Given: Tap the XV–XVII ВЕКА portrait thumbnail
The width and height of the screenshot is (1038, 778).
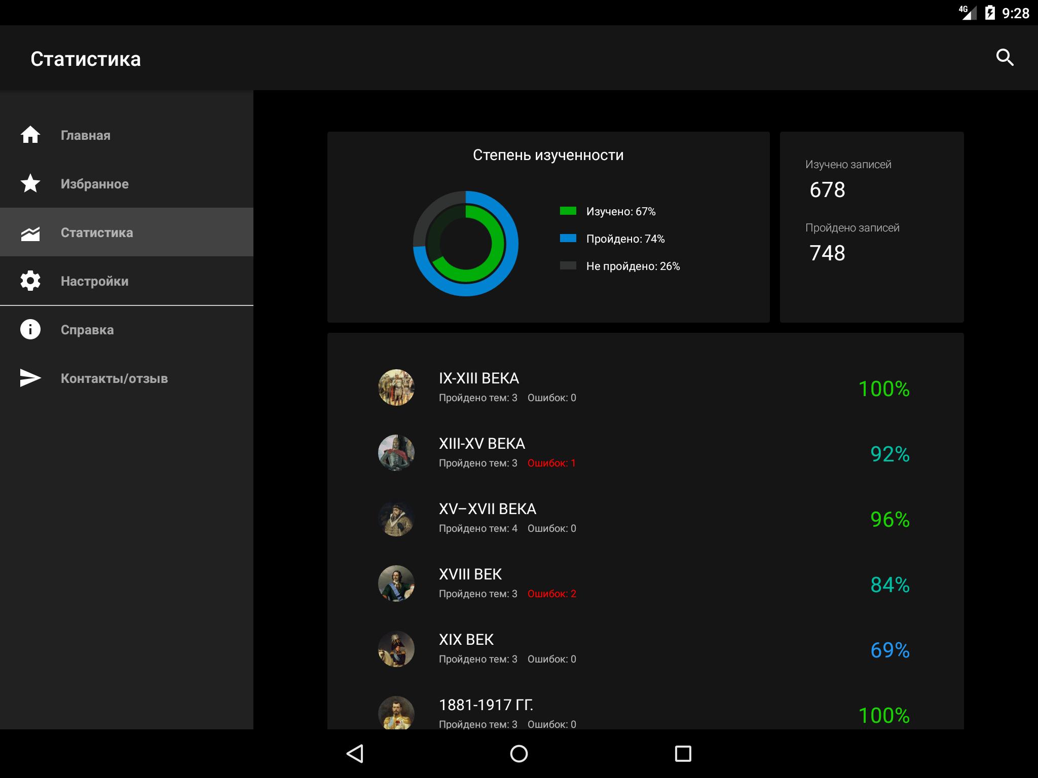Looking at the screenshot, I should (x=396, y=518).
